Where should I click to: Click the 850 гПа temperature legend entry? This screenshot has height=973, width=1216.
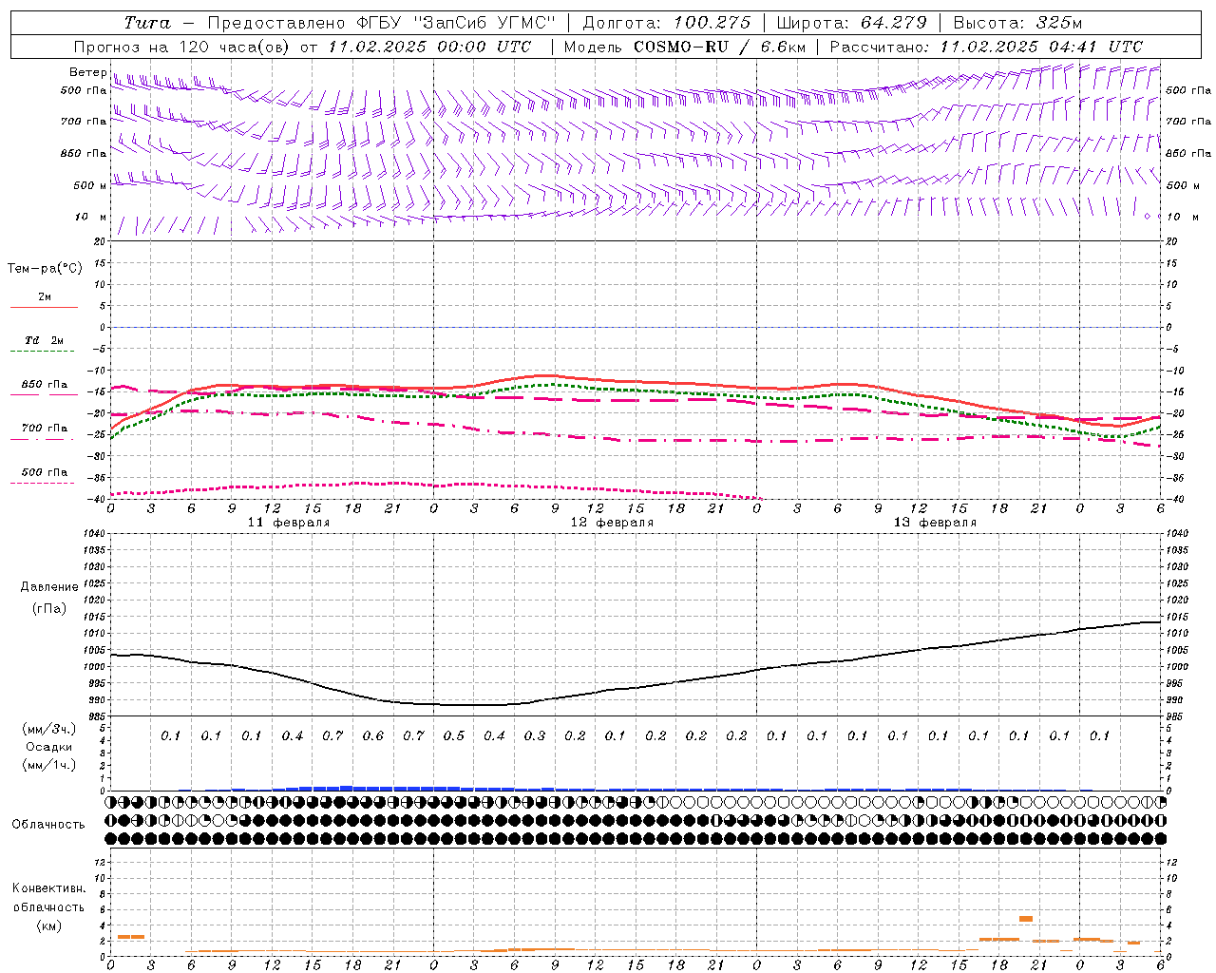tap(44, 385)
